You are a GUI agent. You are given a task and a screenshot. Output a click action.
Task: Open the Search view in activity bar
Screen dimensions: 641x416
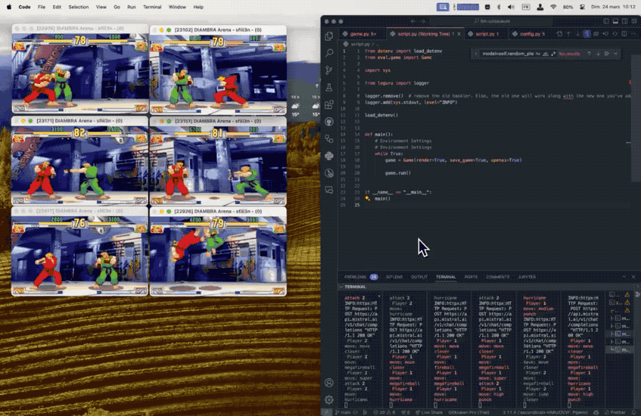point(329,53)
